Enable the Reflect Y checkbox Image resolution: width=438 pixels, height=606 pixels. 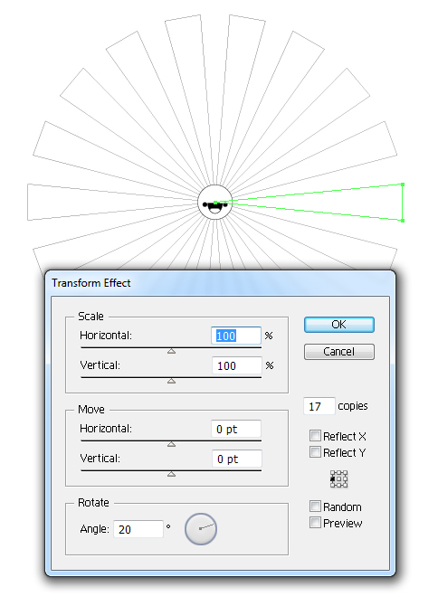[x=315, y=452]
